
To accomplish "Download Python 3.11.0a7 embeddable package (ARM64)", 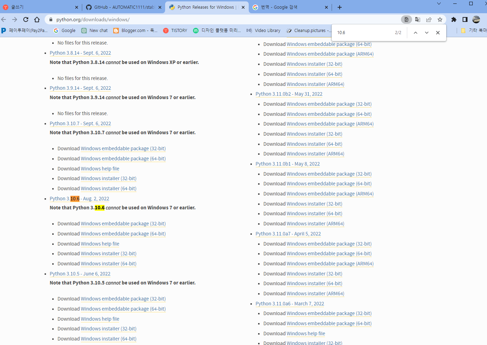I will point(330,264).
